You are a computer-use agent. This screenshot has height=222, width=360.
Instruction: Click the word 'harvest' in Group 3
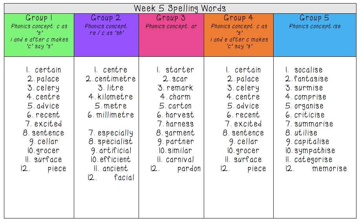coord(179,115)
